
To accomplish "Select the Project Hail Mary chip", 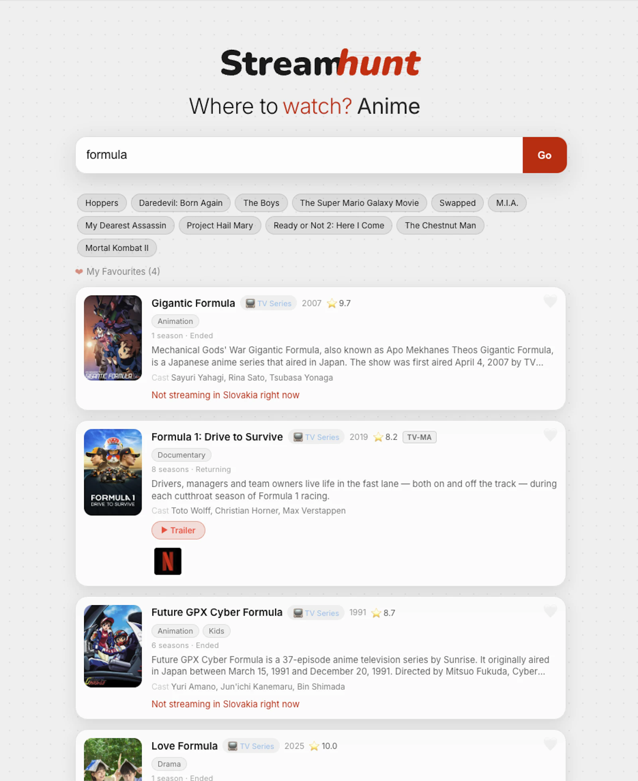I will pos(220,225).
